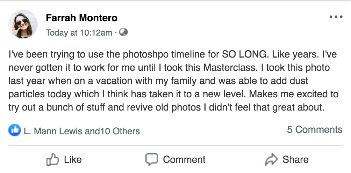Open the three-dot post options menu
351x173 pixels.
[x=336, y=17]
